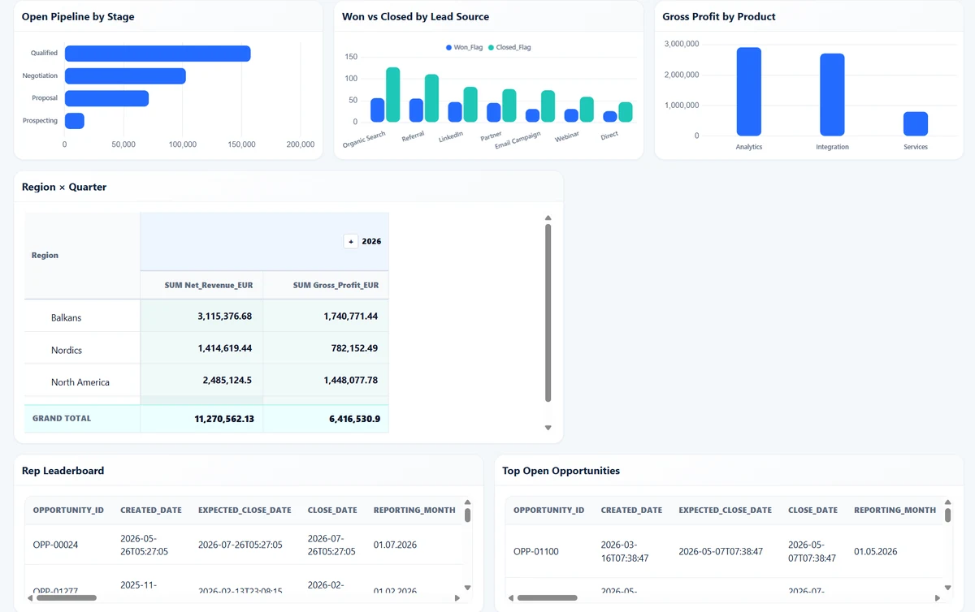
Task: Click grand total net revenue 11,270,562.13
Action: coord(224,419)
